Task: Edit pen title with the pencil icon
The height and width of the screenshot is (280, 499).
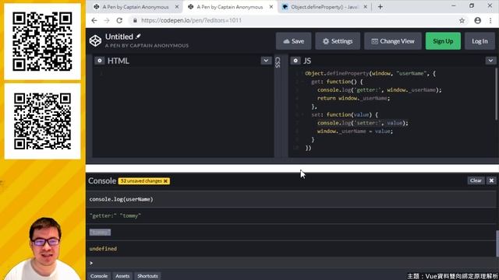Action: (x=138, y=37)
